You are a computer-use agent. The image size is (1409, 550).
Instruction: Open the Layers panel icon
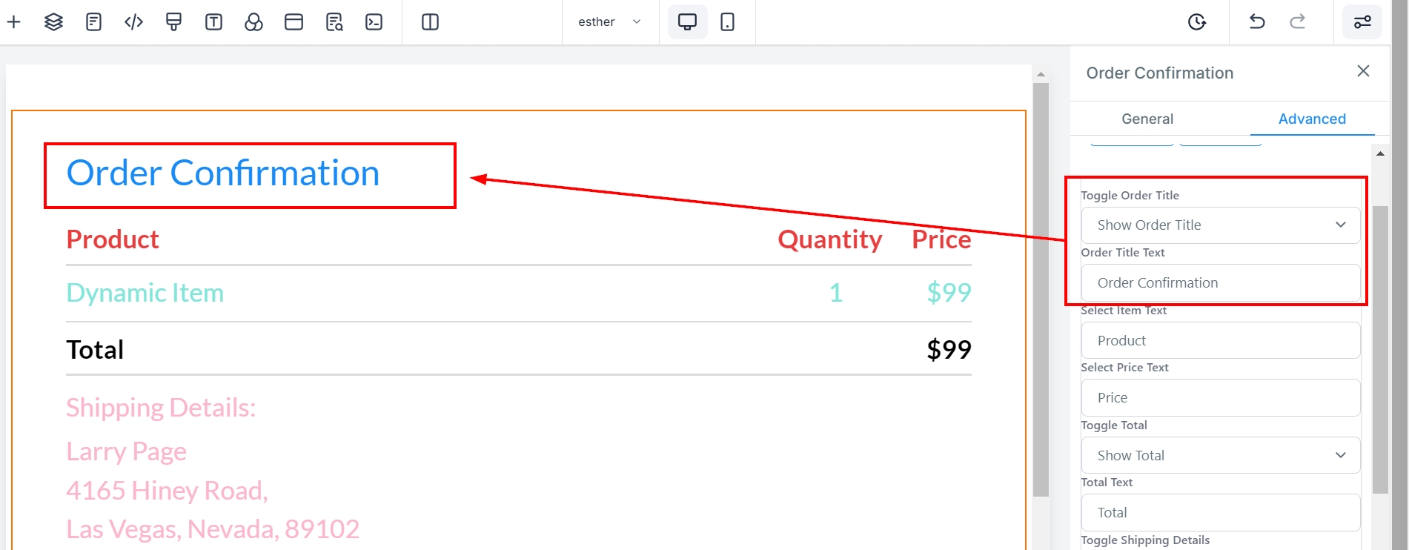[x=53, y=22]
